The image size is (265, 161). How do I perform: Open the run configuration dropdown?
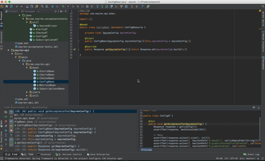click(68, 7)
